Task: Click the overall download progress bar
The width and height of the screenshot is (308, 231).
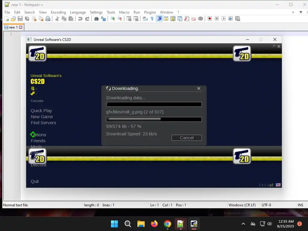Action: tap(154, 104)
